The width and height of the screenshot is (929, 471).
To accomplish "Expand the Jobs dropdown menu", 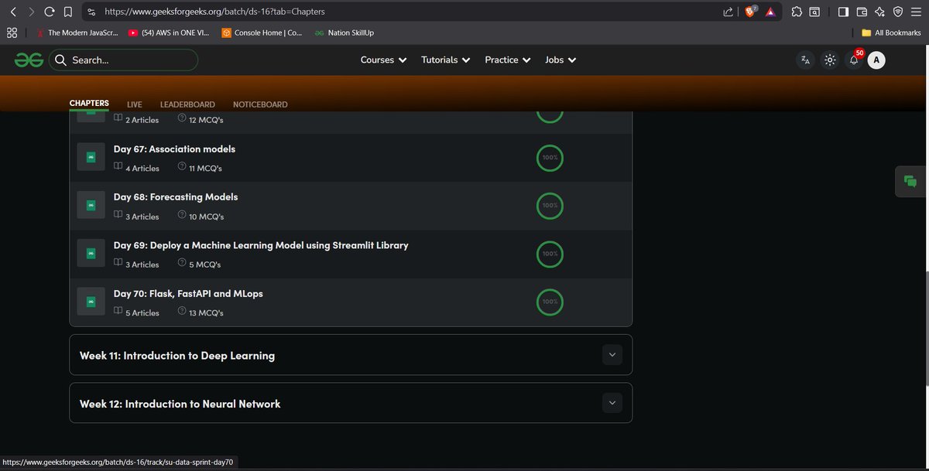I will point(560,60).
